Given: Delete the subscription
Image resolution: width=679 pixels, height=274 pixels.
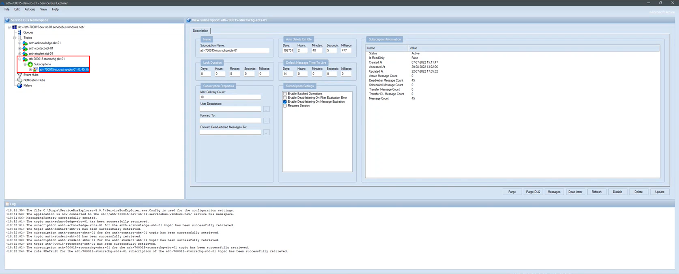Looking at the screenshot, I should [x=638, y=192].
